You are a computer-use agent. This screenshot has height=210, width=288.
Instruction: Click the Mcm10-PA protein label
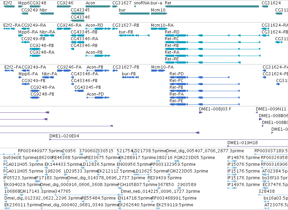click(162, 67)
